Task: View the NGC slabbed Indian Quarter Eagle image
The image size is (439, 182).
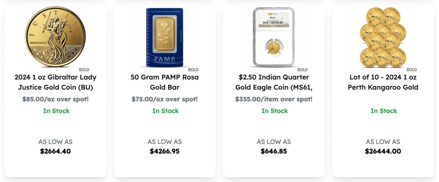Action: pos(274,37)
